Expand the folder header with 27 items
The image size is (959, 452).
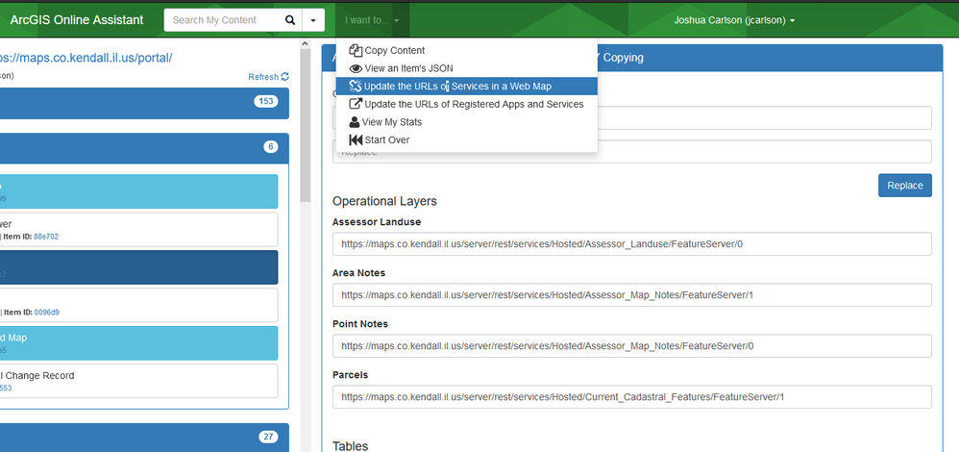144,438
